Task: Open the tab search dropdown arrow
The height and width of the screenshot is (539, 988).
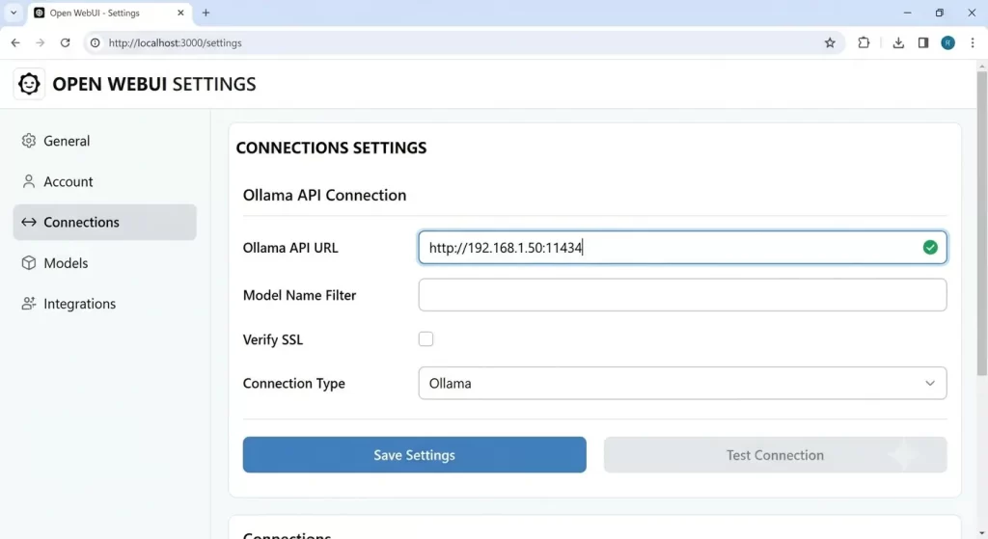Action: [14, 13]
